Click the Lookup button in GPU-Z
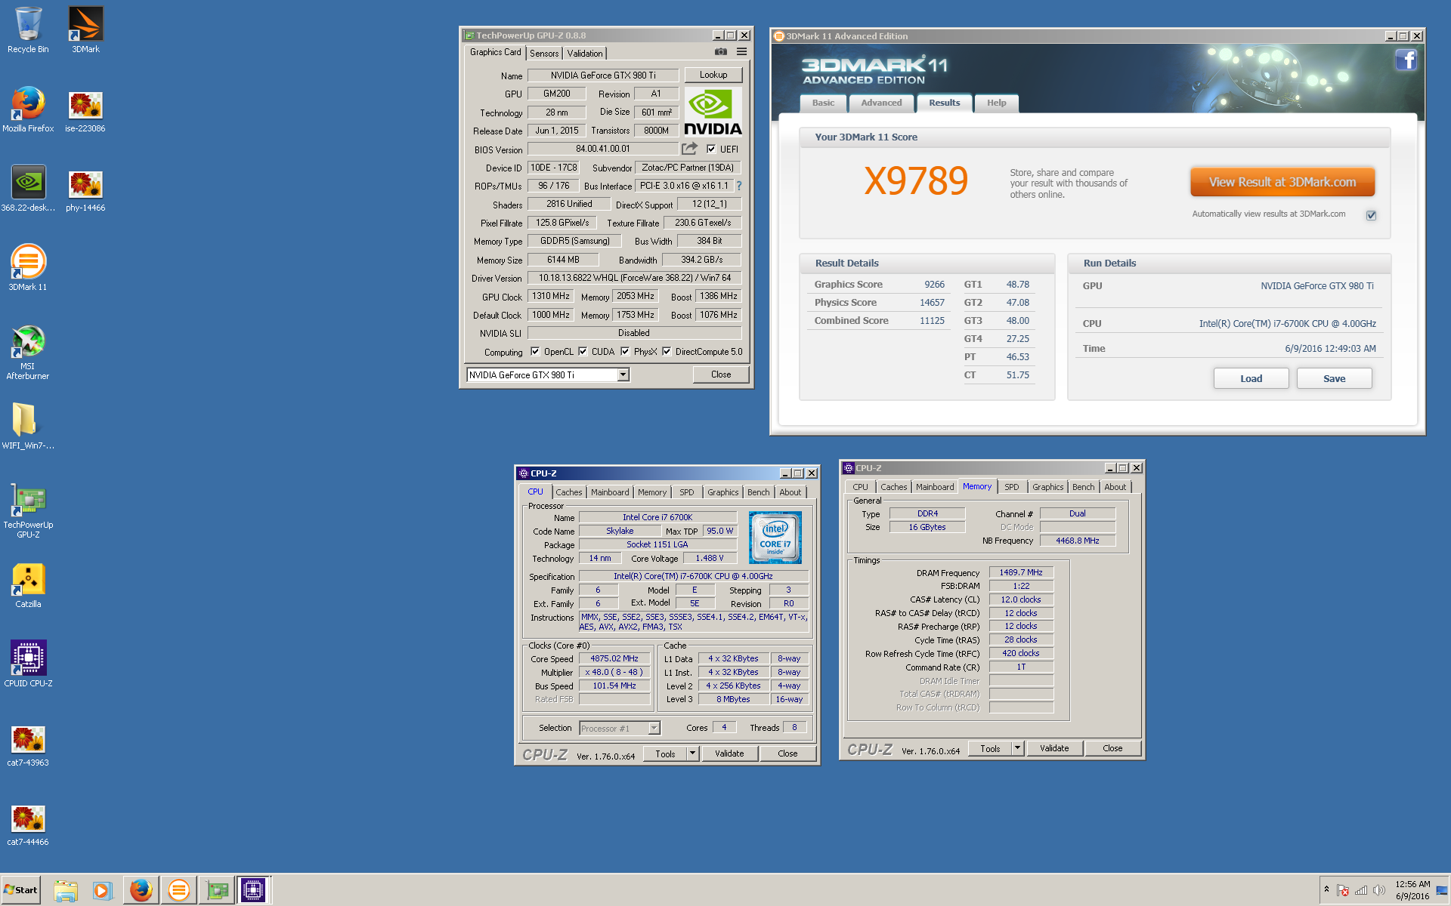Viewport: 1451px width, 906px height. point(713,75)
